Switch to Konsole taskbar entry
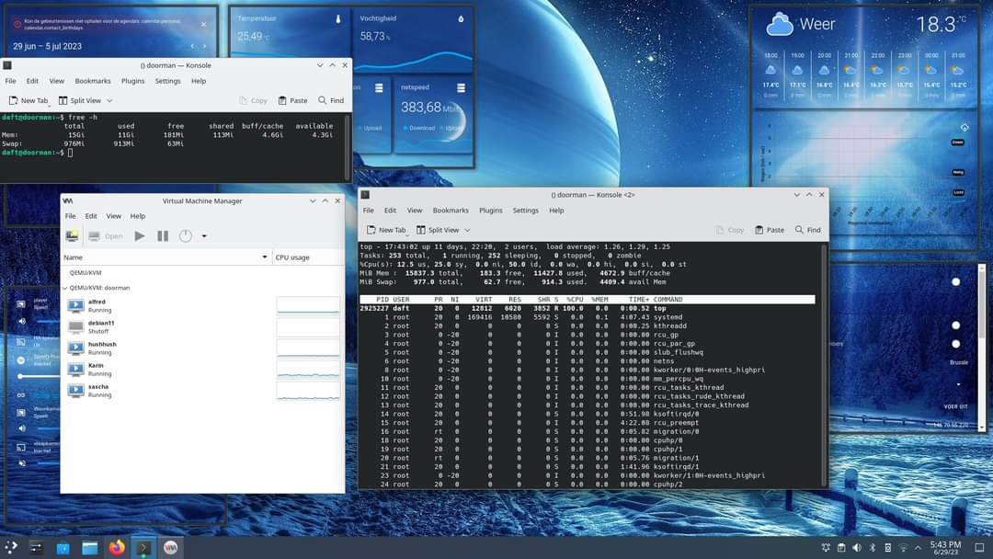This screenshot has width=993, height=559. [143, 548]
